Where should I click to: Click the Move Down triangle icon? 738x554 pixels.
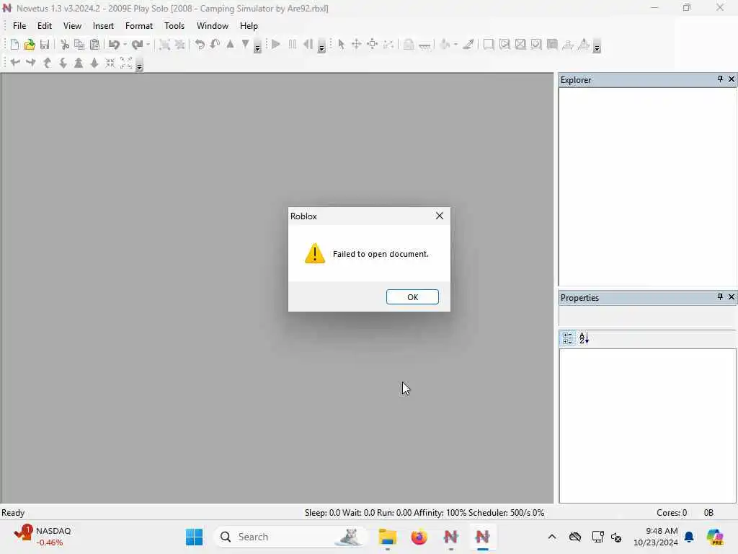coord(245,44)
